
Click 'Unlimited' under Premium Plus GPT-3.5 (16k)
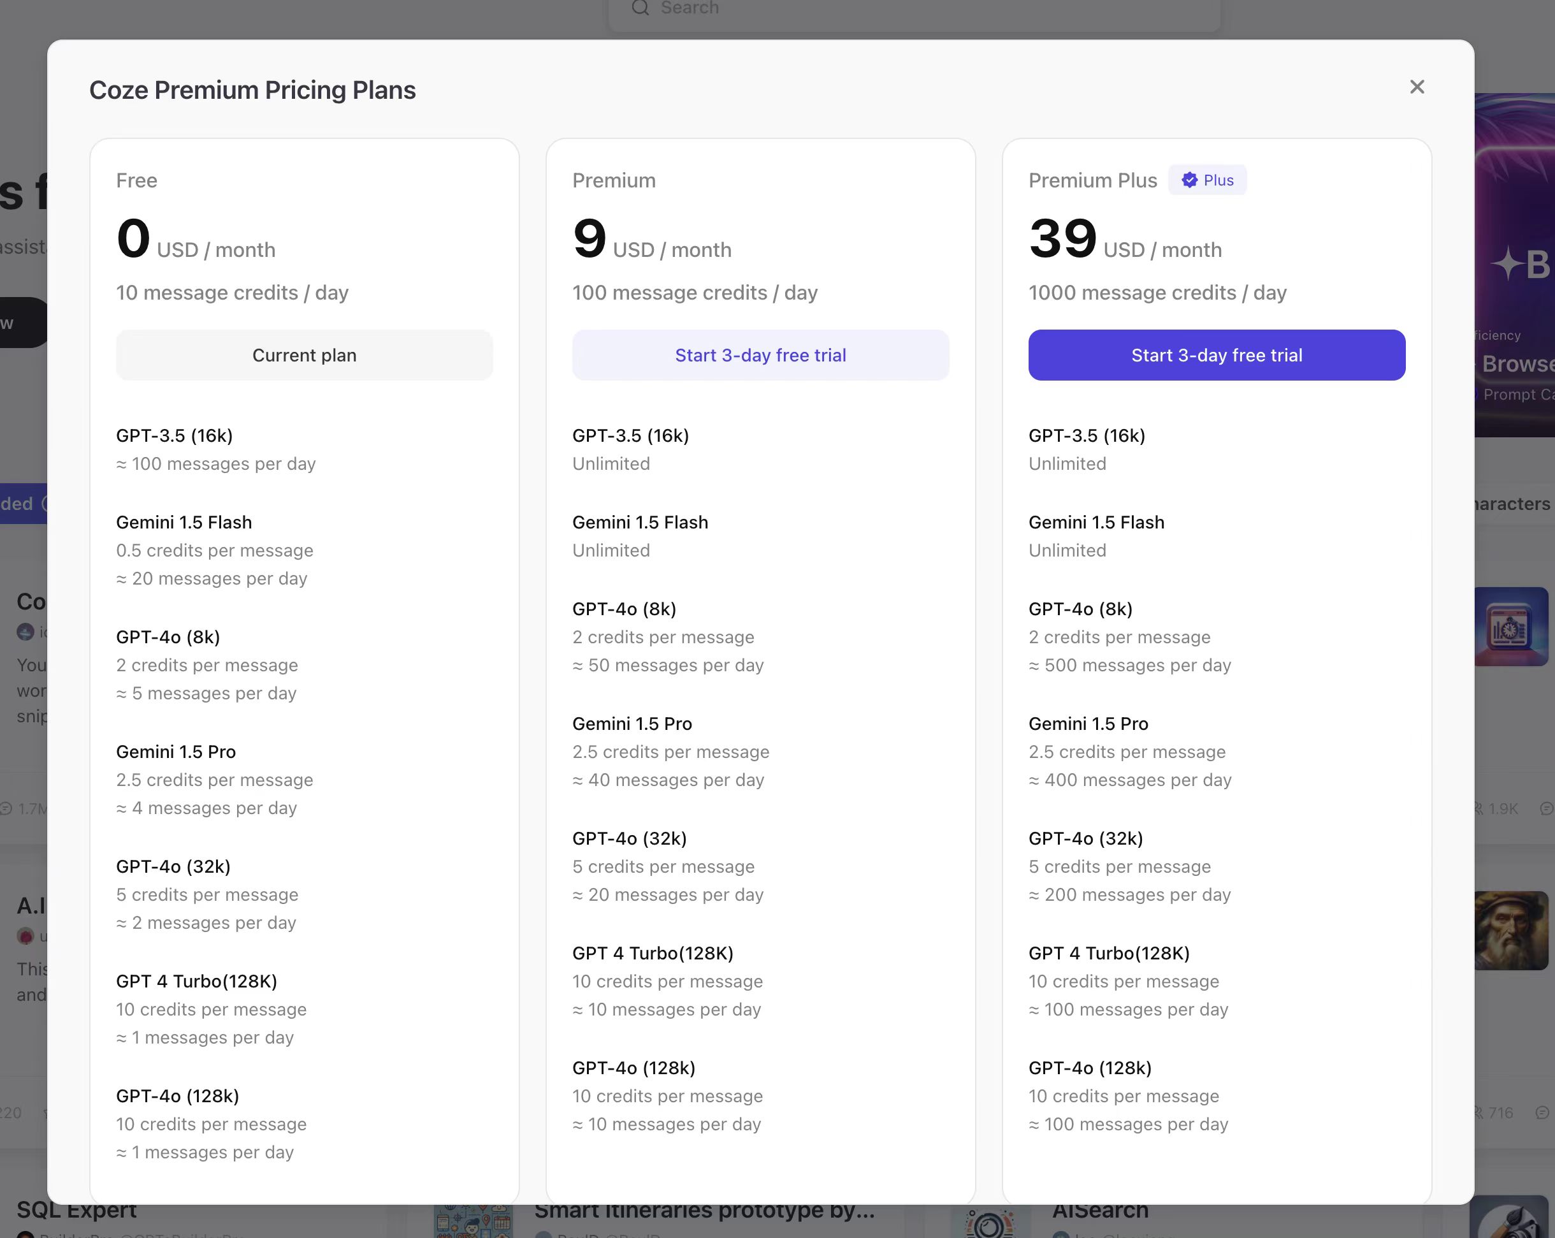(1067, 464)
